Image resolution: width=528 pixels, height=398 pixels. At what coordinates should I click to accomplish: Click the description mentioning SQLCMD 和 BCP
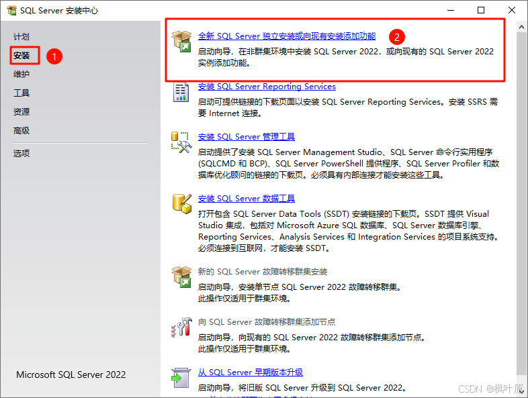pyautogui.click(x=349, y=164)
